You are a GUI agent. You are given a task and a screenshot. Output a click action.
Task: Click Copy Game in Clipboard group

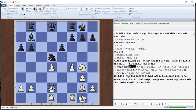12,11
